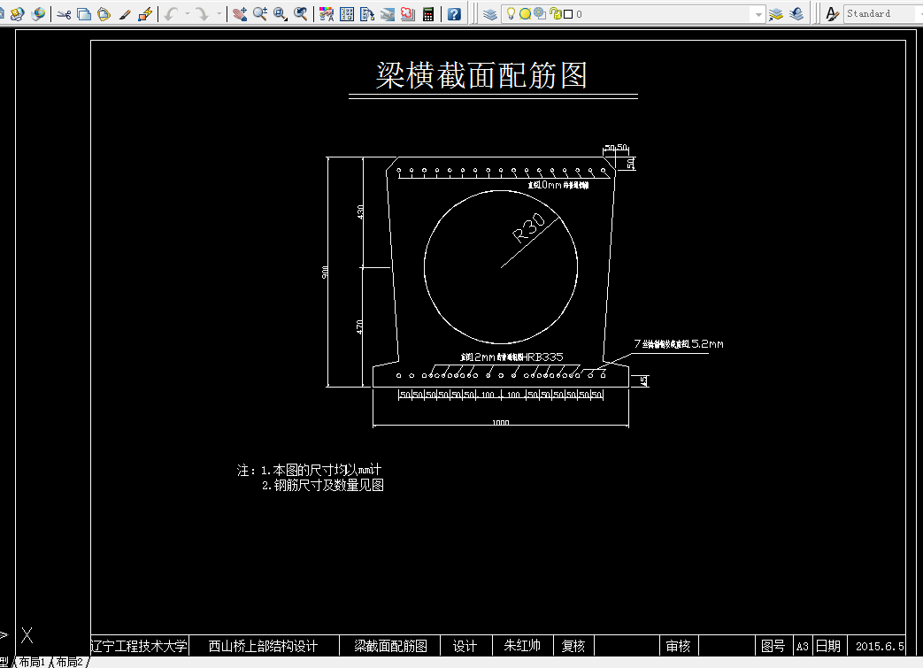Click the 3D DWF globe icon
The height and width of the screenshot is (668, 923).
click(38, 13)
